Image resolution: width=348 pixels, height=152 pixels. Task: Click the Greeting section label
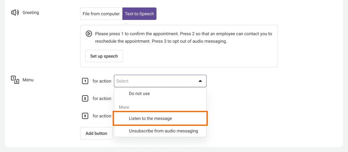(31, 13)
